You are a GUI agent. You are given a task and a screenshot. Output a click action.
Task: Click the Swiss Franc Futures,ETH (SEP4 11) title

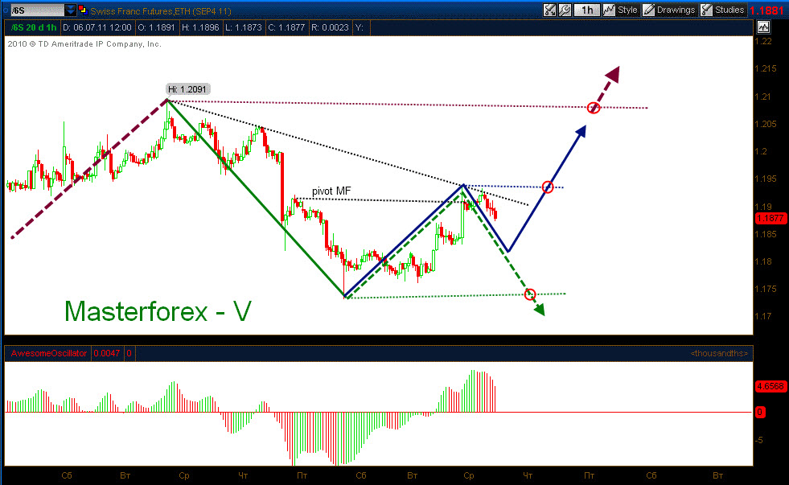[x=161, y=10]
